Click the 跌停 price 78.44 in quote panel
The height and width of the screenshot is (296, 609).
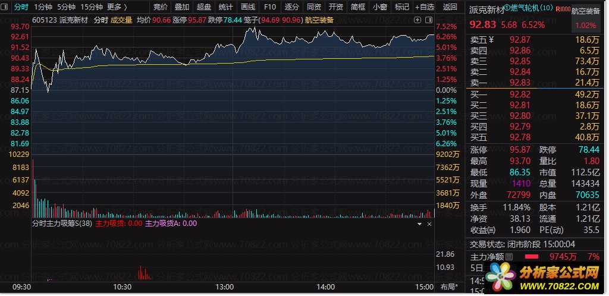[589, 150]
